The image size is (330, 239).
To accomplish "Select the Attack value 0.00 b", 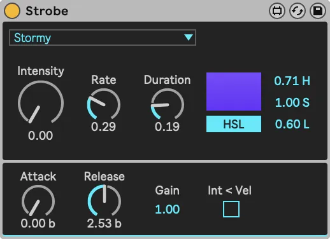I will coord(38,223).
